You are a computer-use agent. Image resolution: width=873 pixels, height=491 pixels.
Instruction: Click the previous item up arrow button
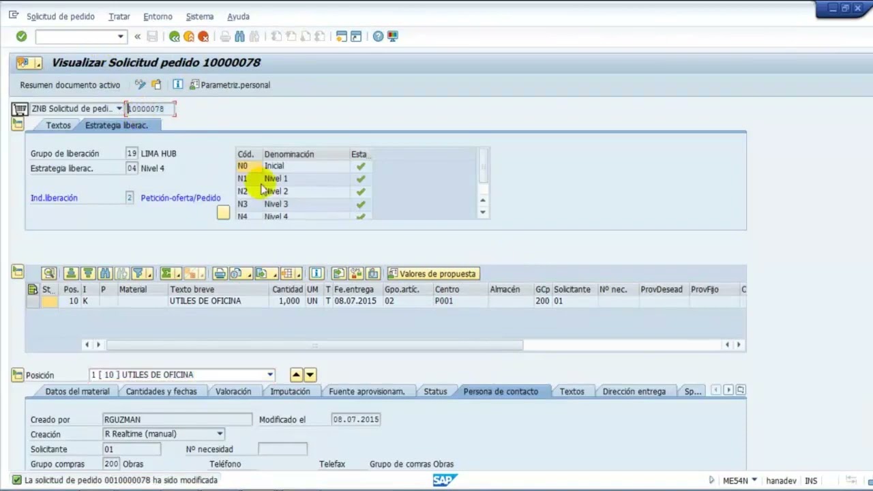point(296,374)
